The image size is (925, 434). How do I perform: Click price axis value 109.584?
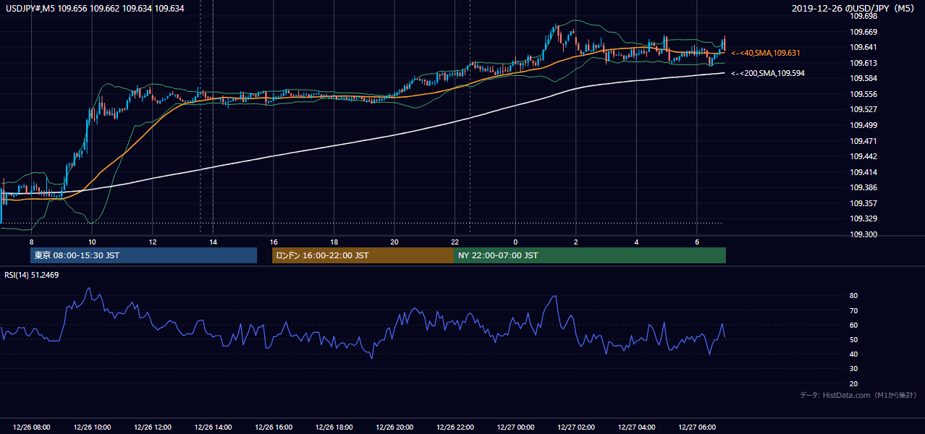click(x=863, y=78)
